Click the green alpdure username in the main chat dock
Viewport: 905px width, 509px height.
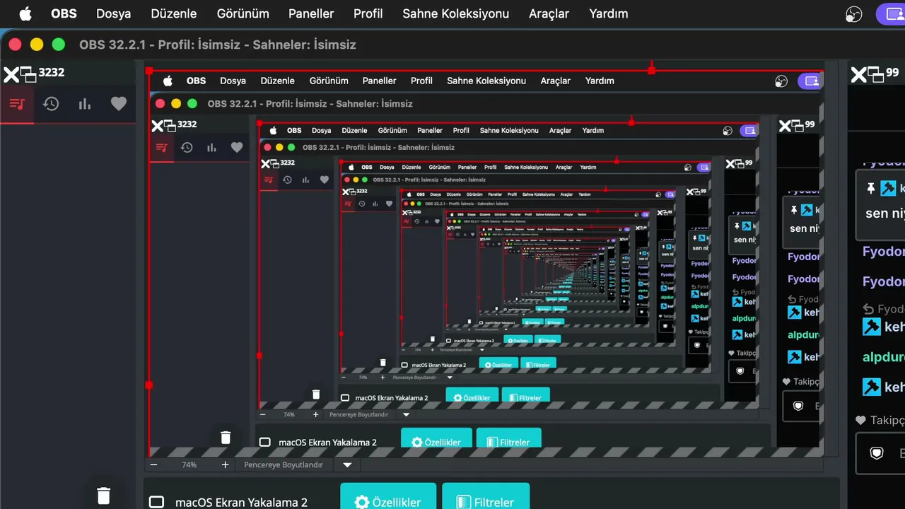click(884, 357)
